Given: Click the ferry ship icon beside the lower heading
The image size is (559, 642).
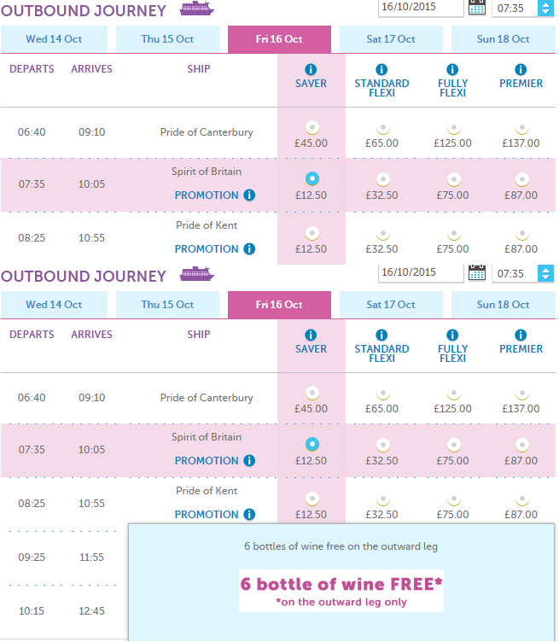Looking at the screenshot, I should point(197,273).
